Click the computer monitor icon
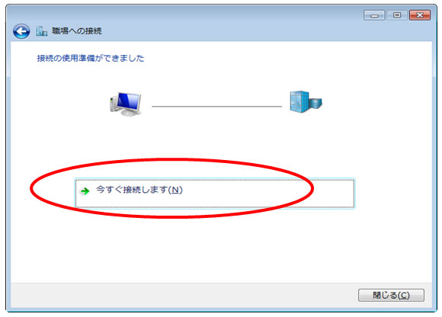The width and height of the screenshot is (442, 317). coord(126,104)
